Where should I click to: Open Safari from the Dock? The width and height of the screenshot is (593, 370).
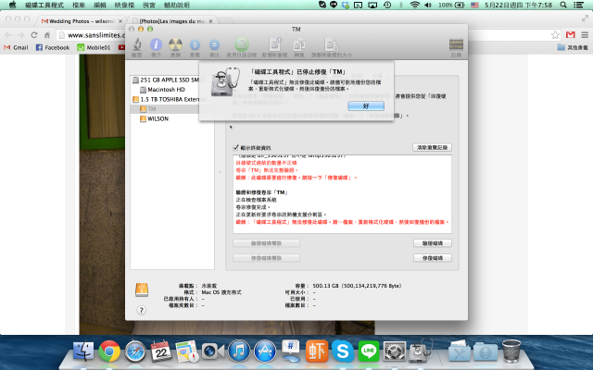coord(135,351)
